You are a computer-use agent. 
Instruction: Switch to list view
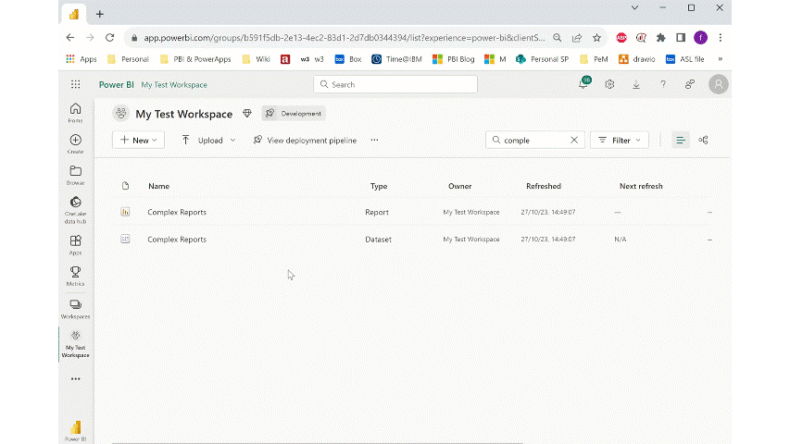(681, 140)
